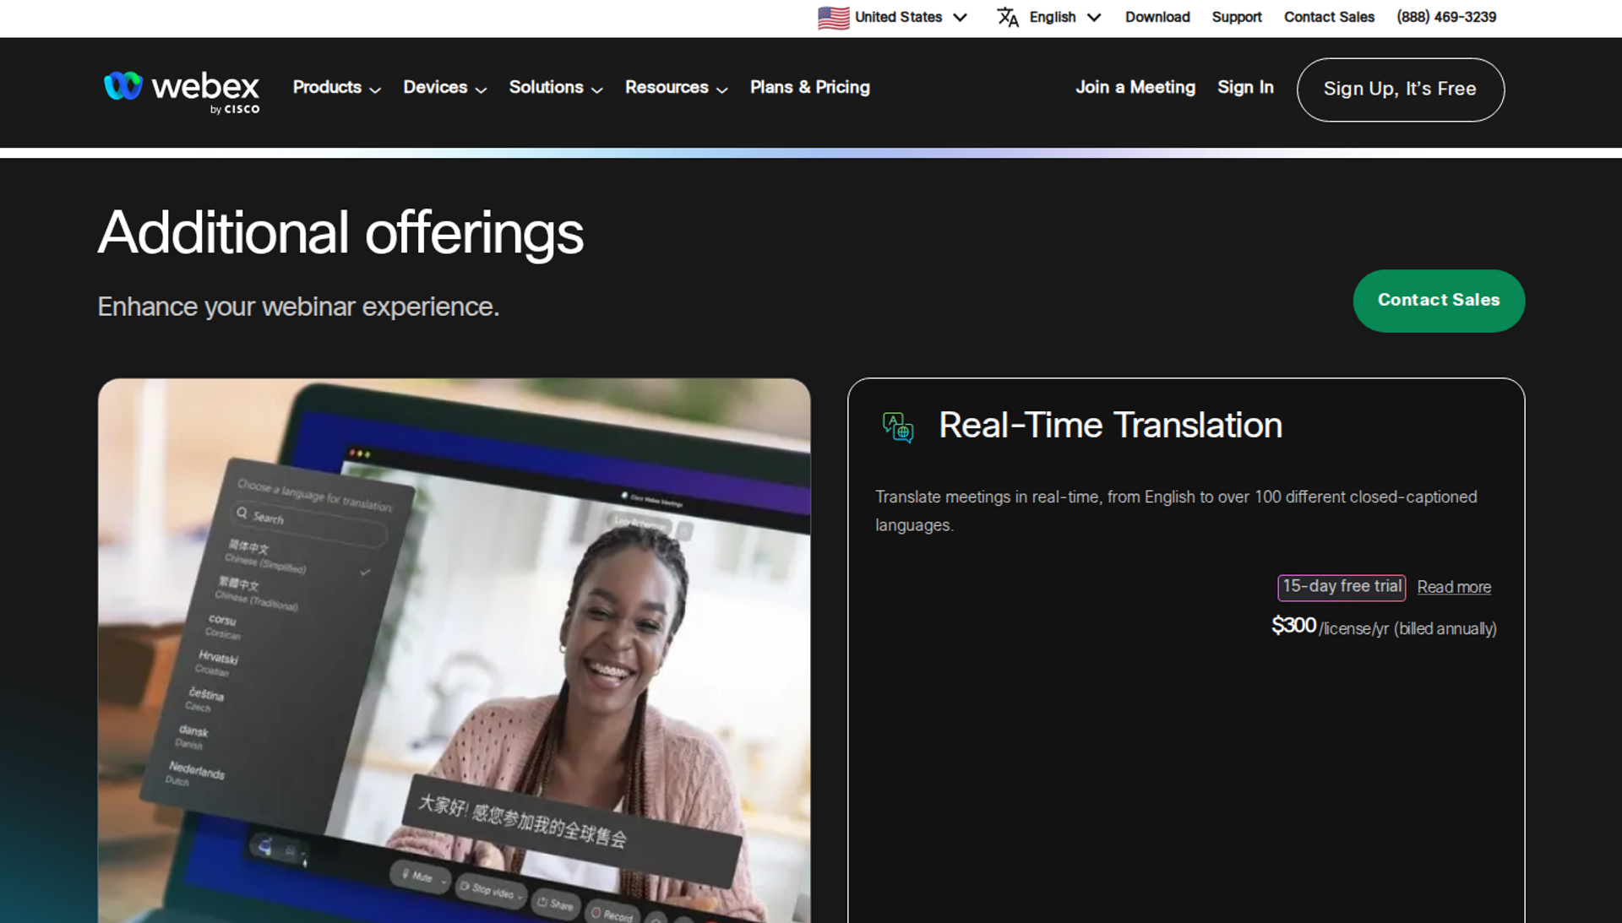Screen dimensions: 1622x923
Task: Open the United States region dropdown
Action: tap(892, 18)
